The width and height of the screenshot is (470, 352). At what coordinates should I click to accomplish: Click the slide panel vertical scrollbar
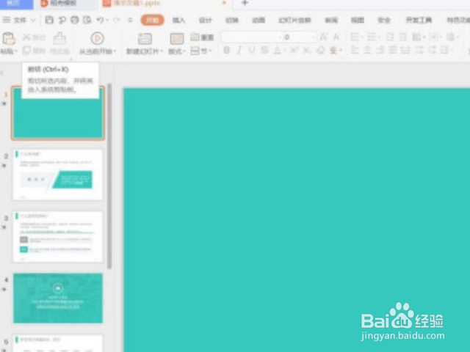109,176
